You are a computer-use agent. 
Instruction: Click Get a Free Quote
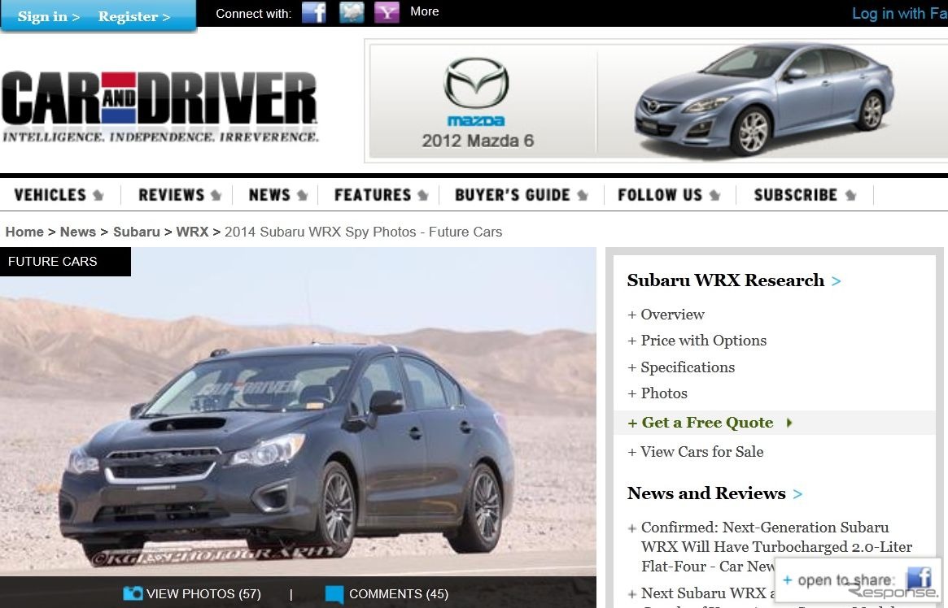coord(707,423)
